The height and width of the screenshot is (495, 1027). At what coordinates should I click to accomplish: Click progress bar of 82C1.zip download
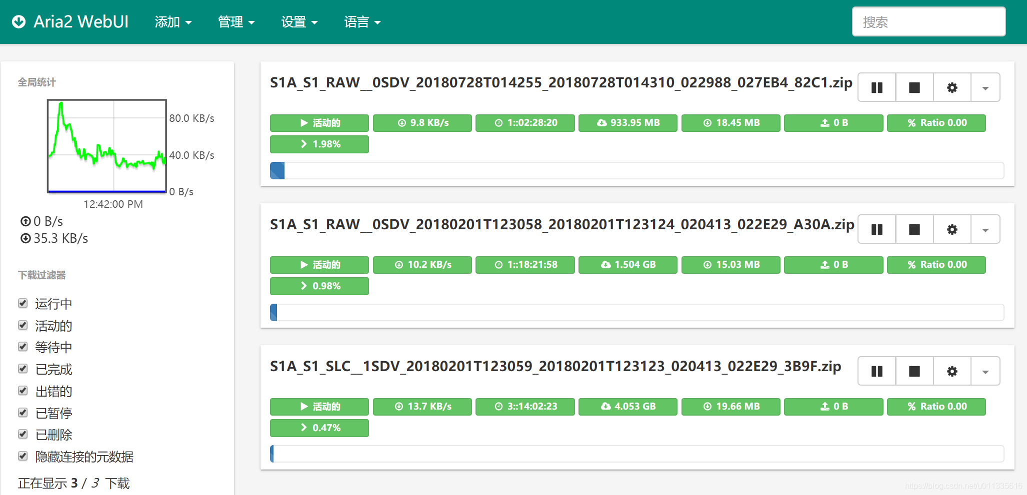point(637,170)
